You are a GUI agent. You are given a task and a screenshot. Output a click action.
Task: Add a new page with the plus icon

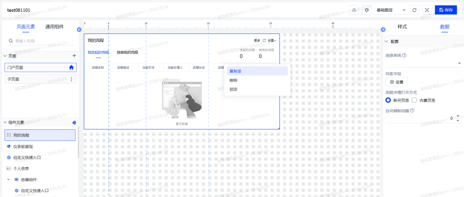click(74, 55)
